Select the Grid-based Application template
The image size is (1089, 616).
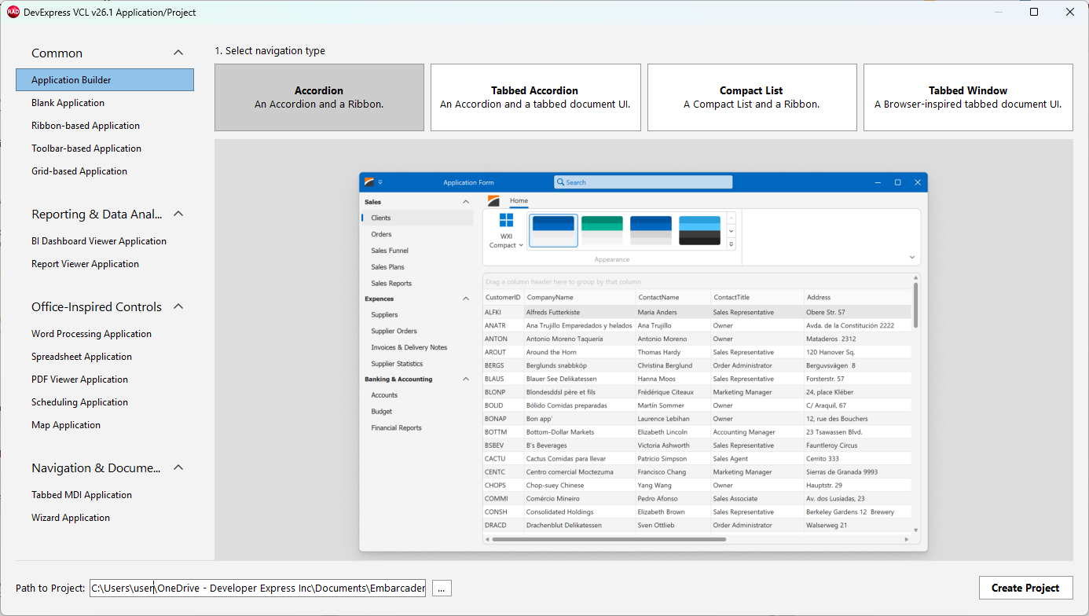[x=79, y=171]
